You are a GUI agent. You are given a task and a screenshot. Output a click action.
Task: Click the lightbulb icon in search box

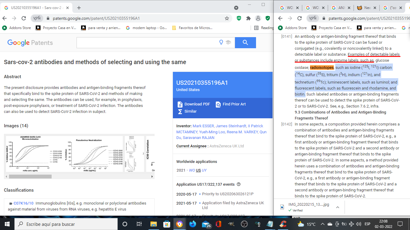click(x=221, y=43)
